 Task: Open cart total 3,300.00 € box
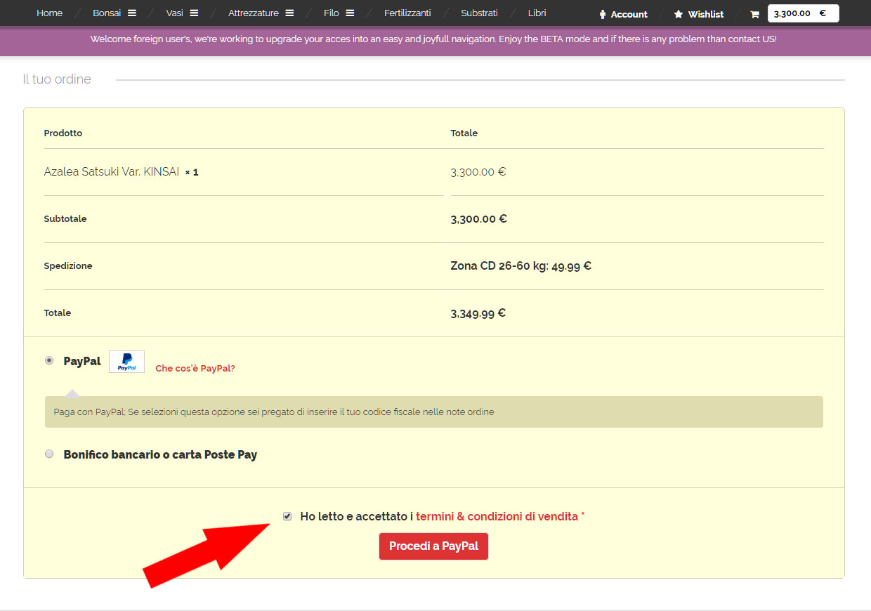click(804, 13)
